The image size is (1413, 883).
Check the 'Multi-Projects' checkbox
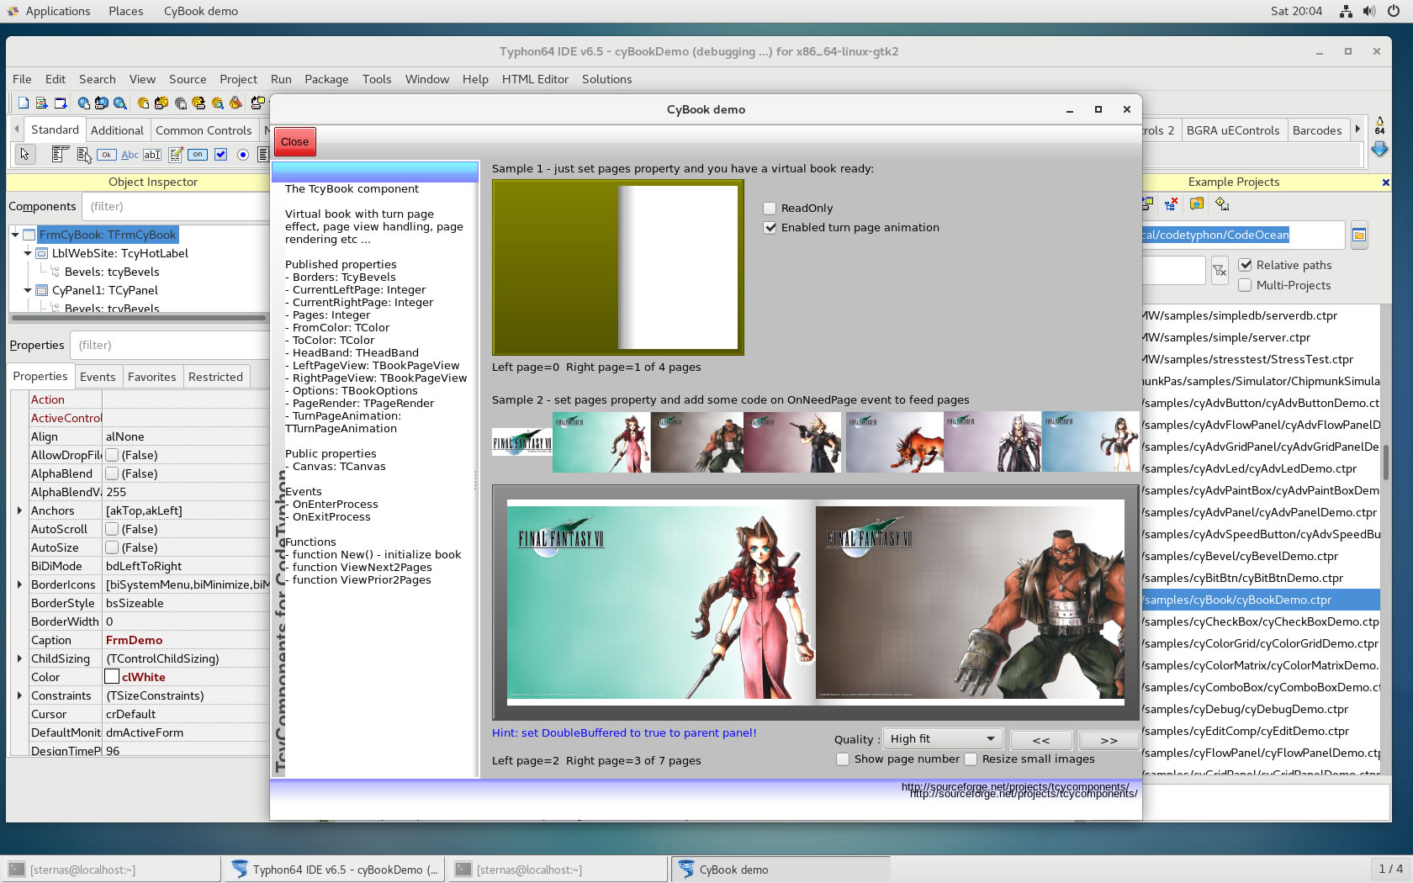(x=1246, y=285)
